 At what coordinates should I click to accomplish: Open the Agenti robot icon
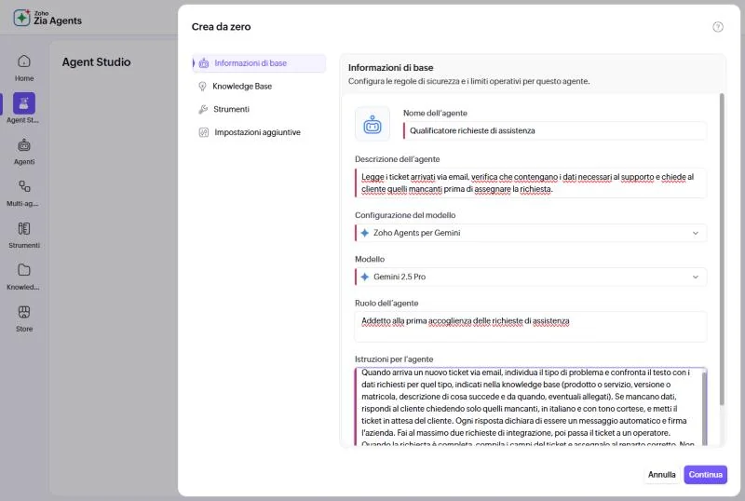pyautogui.click(x=24, y=145)
